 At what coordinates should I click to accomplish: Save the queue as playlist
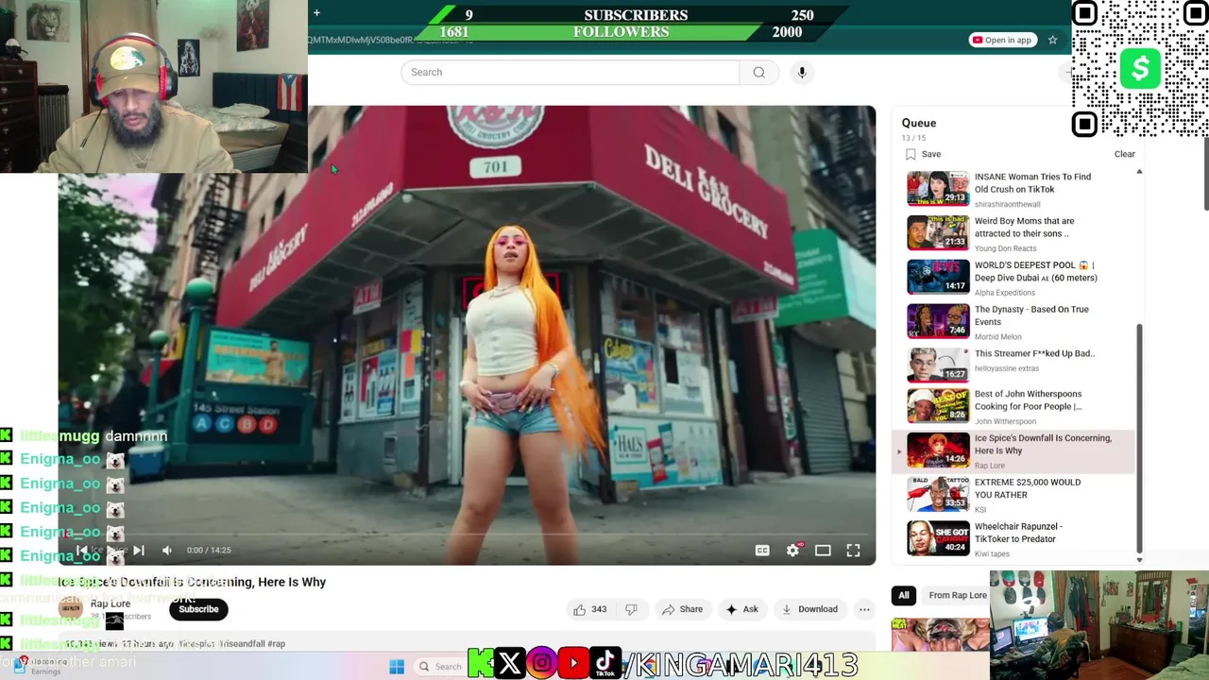point(923,154)
